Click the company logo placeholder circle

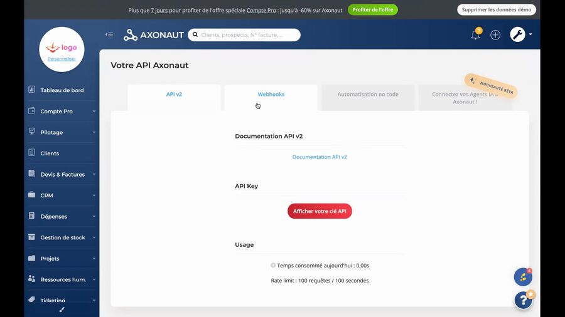[x=62, y=49]
